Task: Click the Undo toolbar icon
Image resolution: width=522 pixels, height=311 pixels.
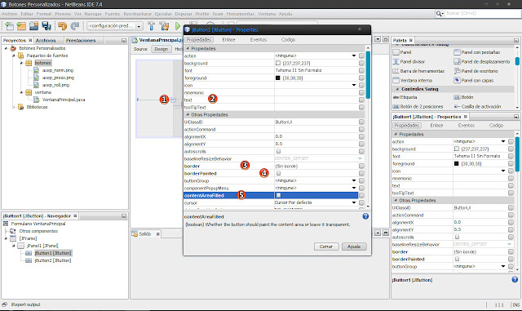Action: (62, 25)
